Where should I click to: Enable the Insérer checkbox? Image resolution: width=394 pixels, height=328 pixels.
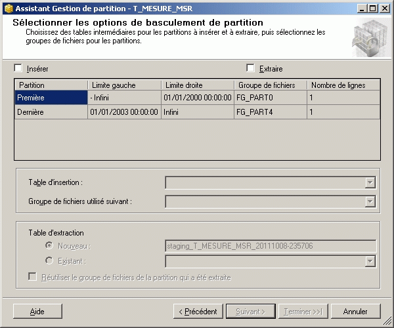18,68
